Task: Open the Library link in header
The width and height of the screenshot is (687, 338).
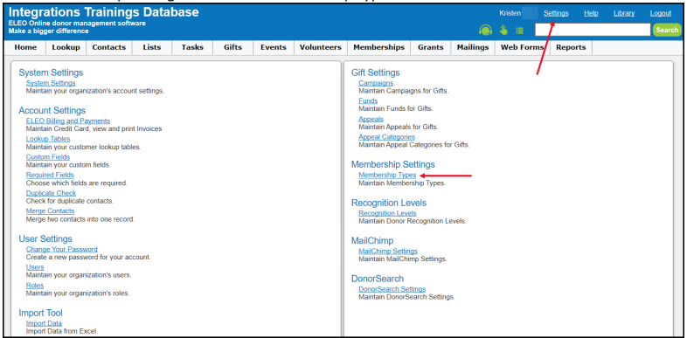Action: pos(624,13)
